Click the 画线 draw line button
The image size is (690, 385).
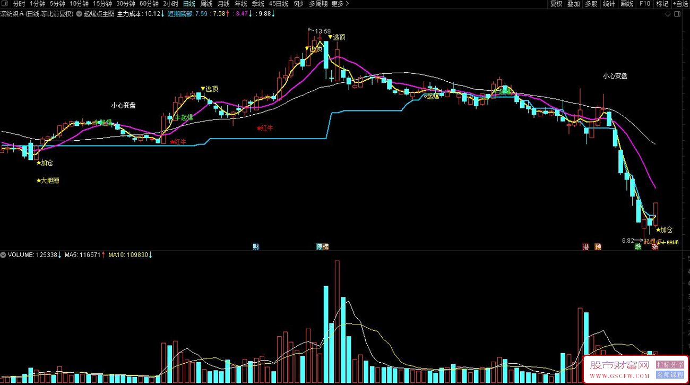(627, 4)
